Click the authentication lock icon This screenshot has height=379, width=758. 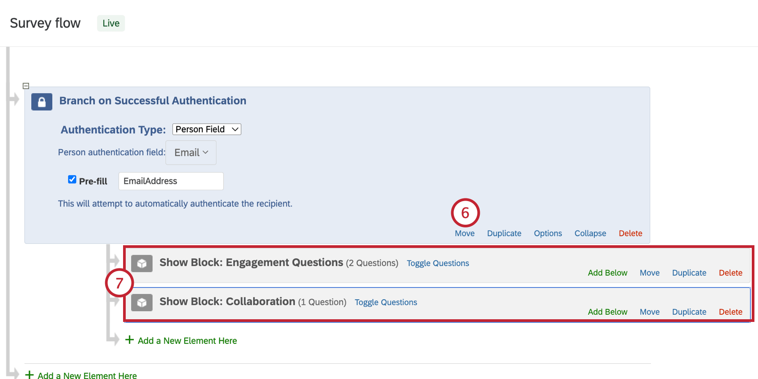pyautogui.click(x=41, y=102)
